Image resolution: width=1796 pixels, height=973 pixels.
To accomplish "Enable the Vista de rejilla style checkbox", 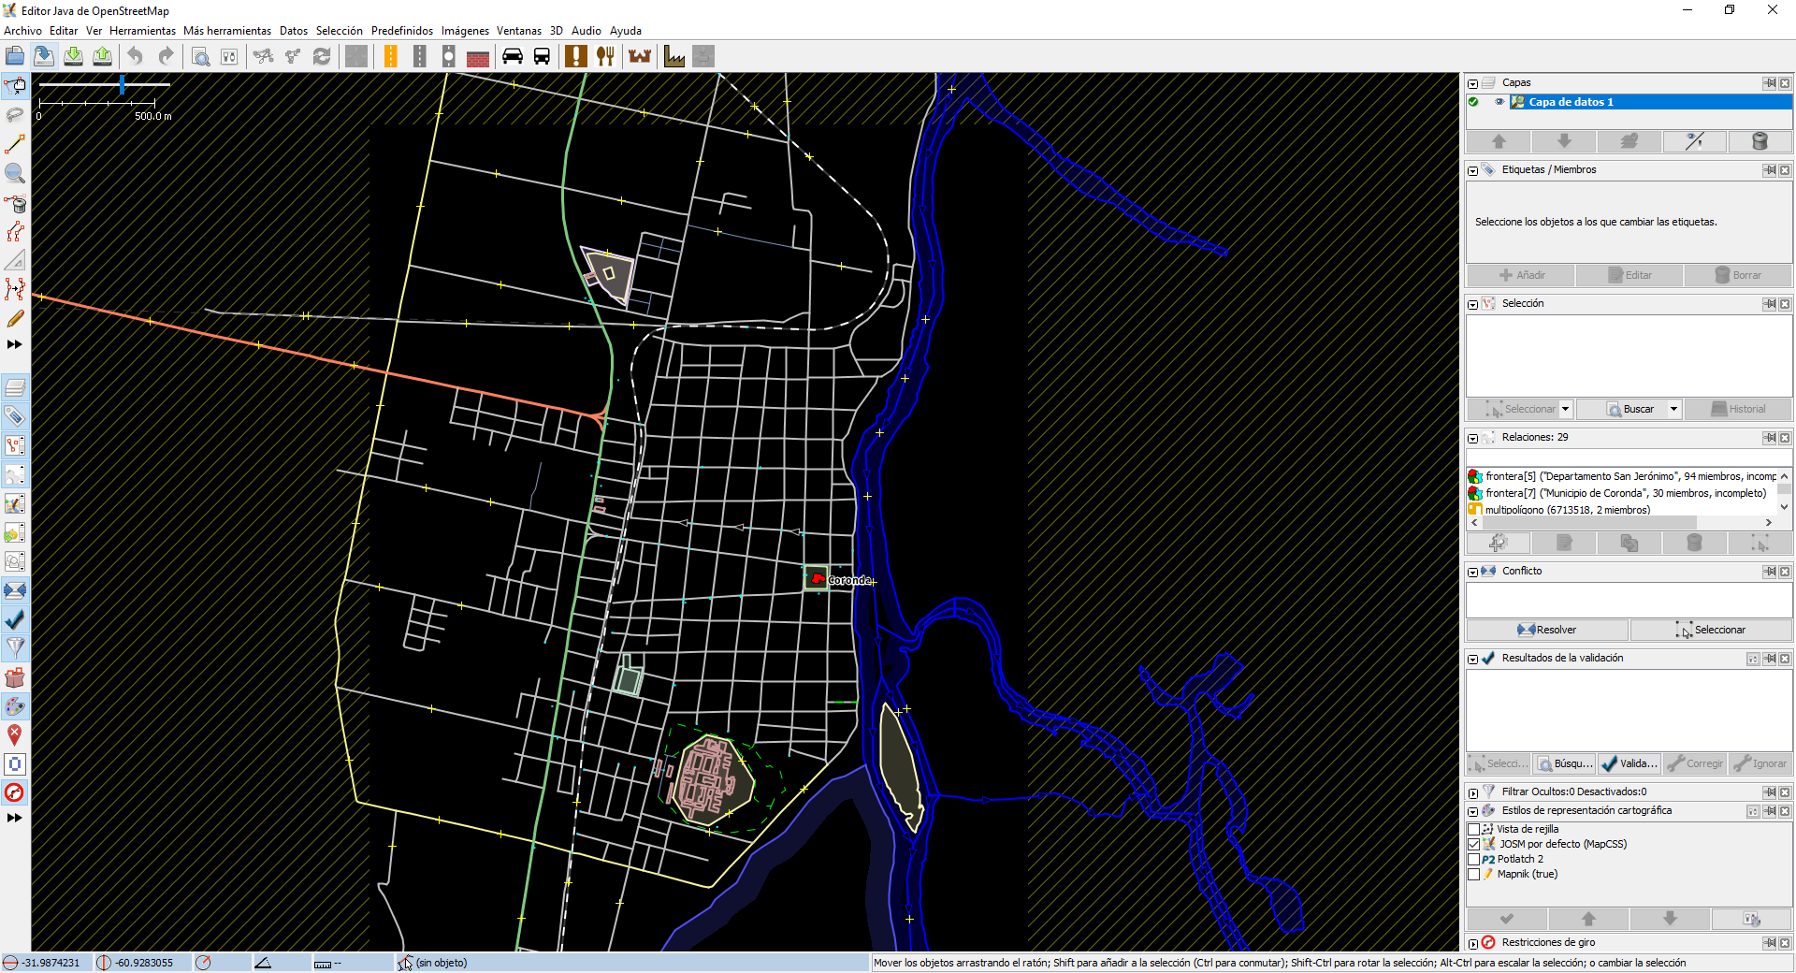I will [x=1474, y=829].
